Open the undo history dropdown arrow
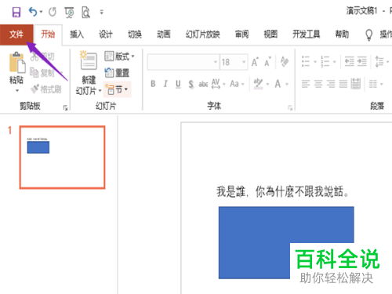The height and width of the screenshot is (294, 392). point(42,12)
